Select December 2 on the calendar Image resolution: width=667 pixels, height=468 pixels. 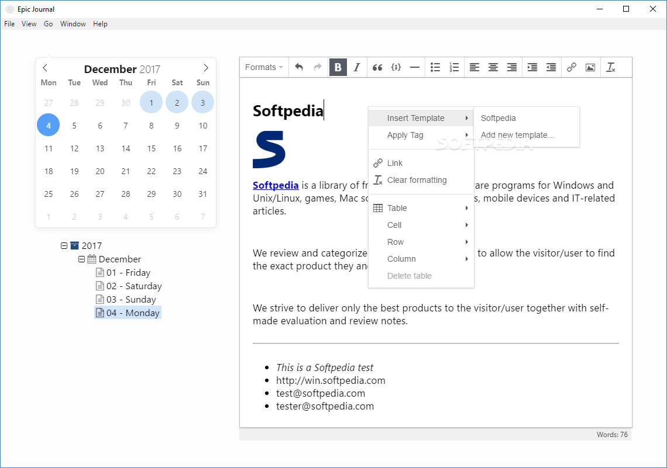(x=177, y=102)
